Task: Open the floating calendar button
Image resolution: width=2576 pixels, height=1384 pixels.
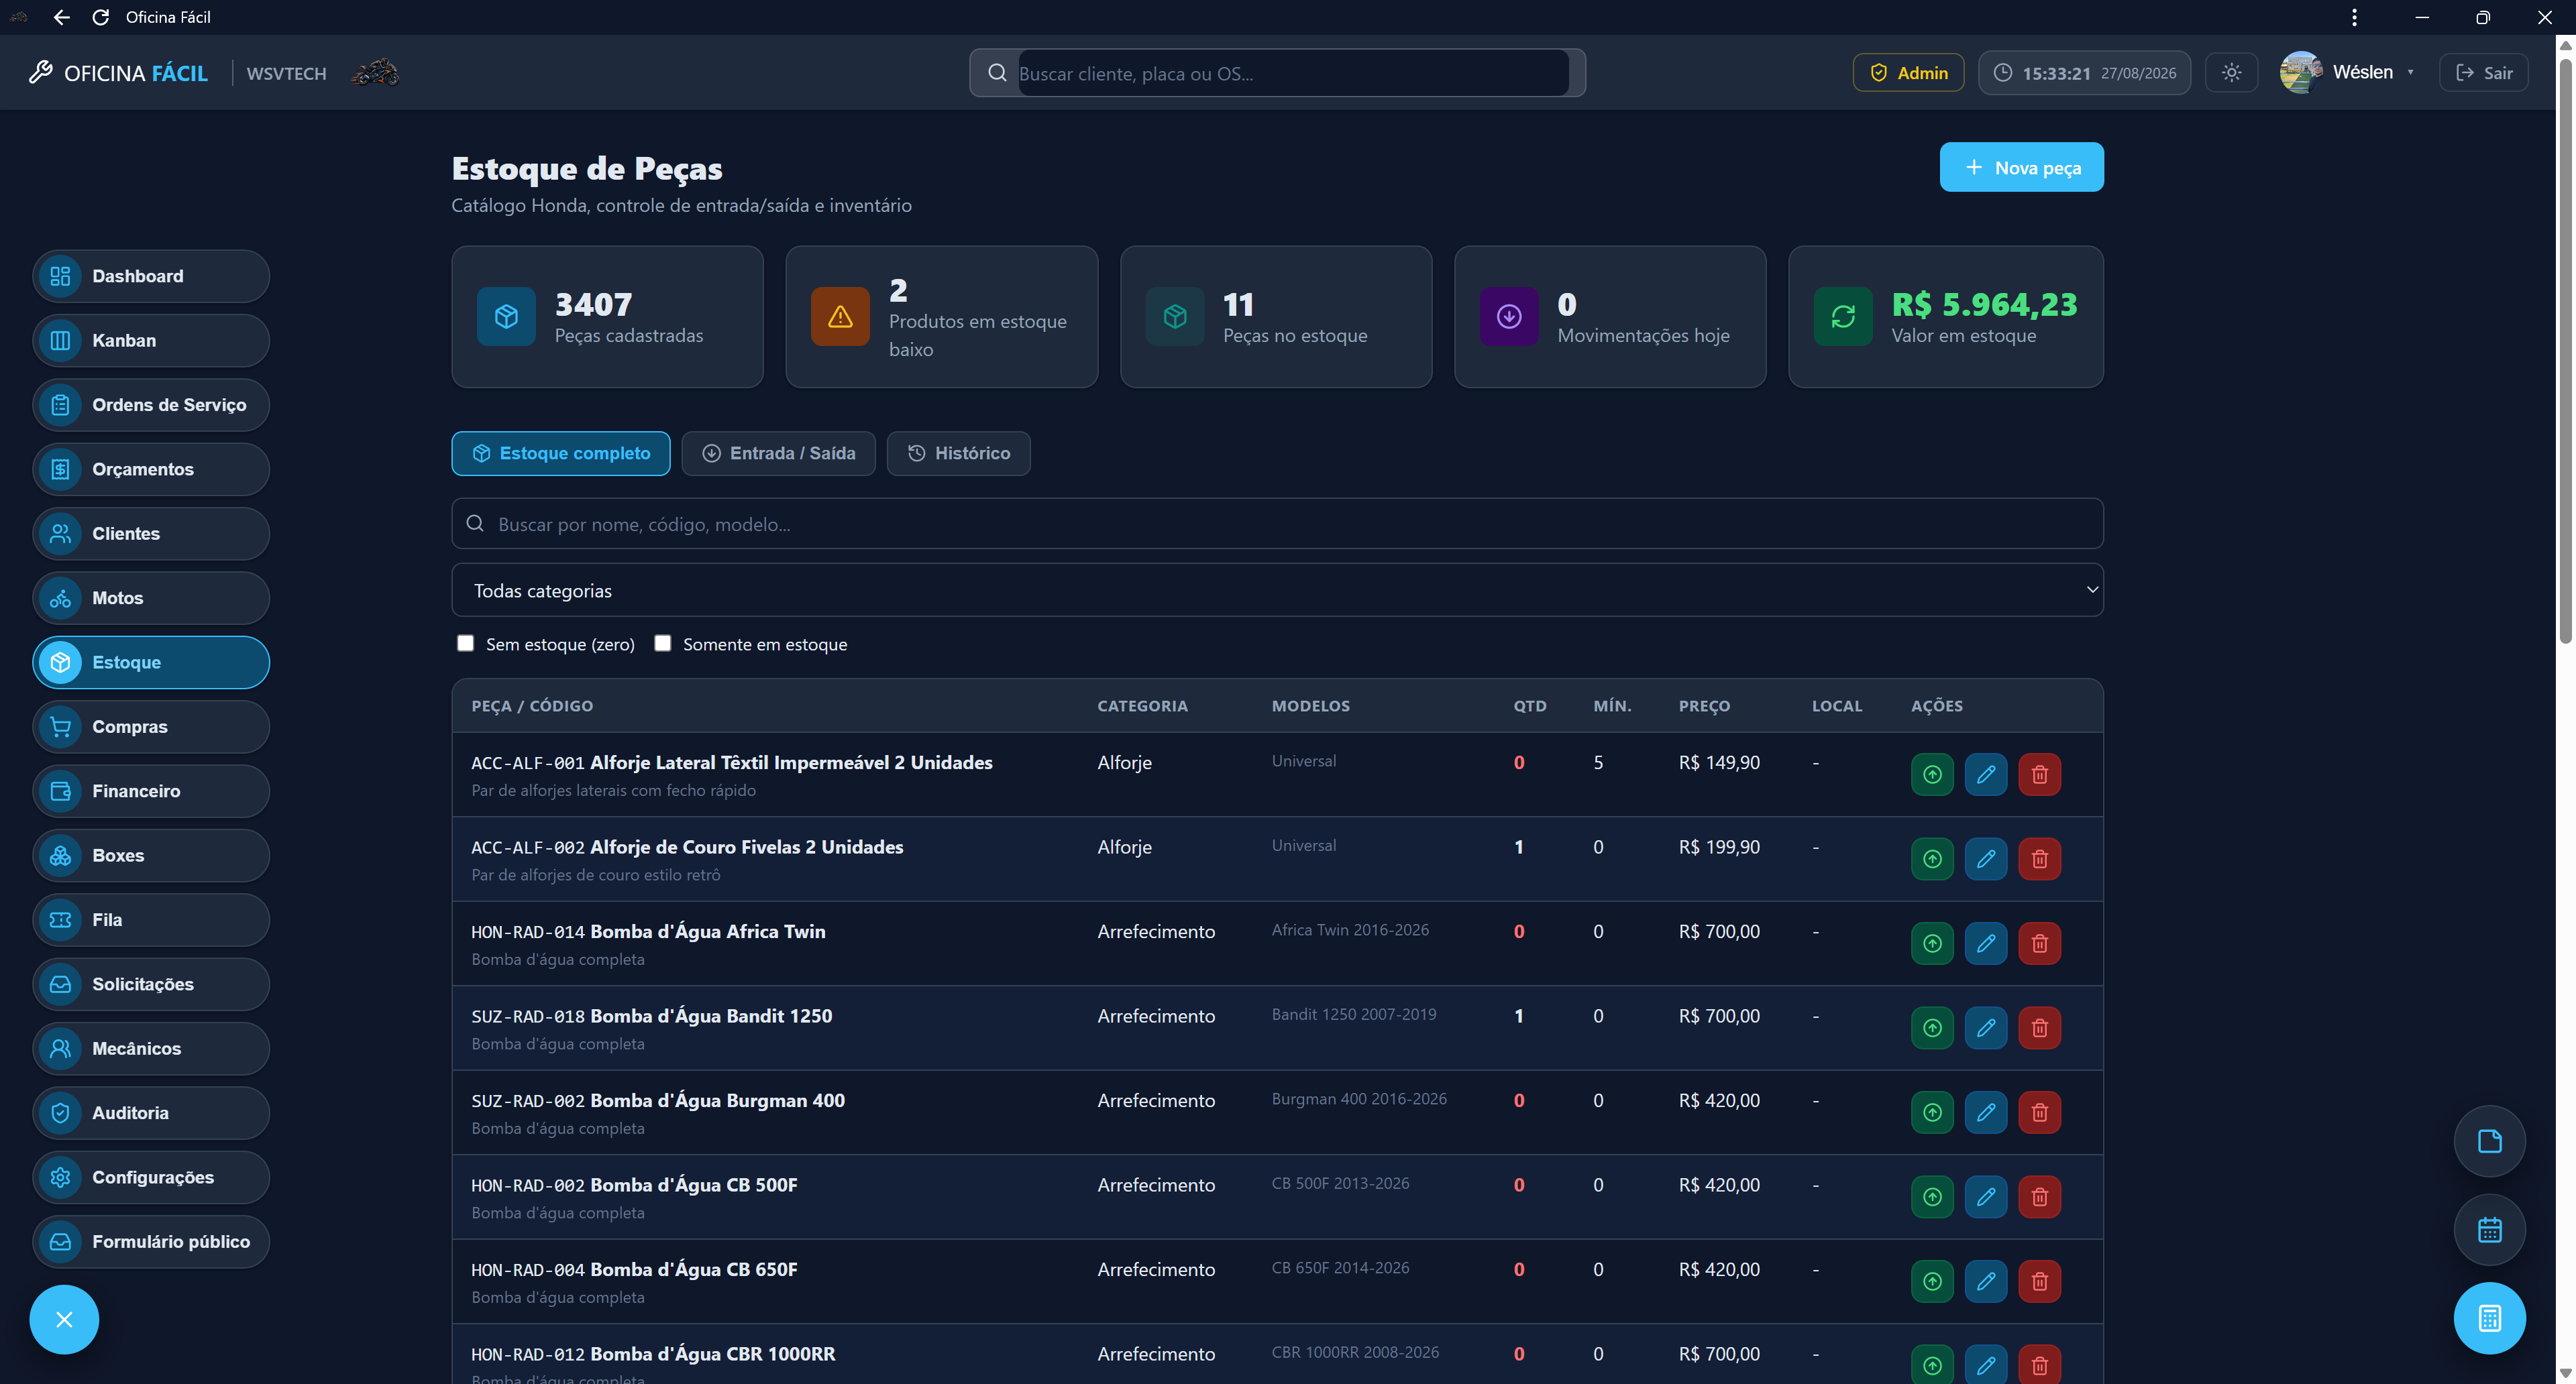Action: pos(2489,1230)
